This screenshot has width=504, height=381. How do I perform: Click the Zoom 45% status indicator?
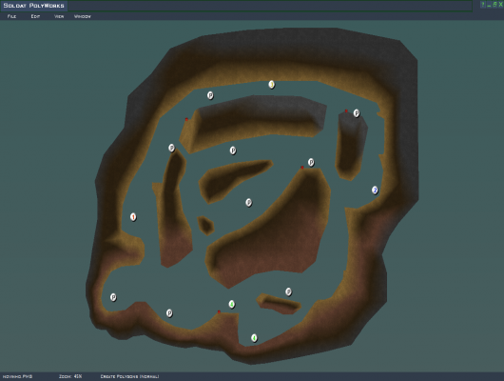click(70, 376)
